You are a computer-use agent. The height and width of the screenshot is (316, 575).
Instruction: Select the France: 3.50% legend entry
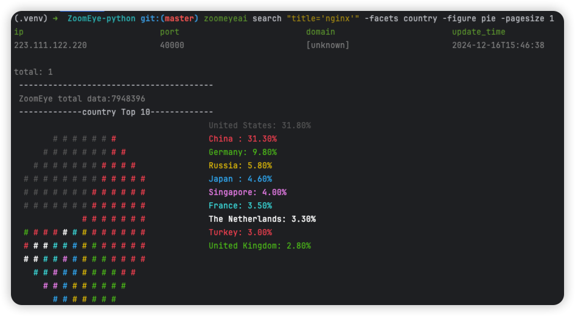(240, 206)
